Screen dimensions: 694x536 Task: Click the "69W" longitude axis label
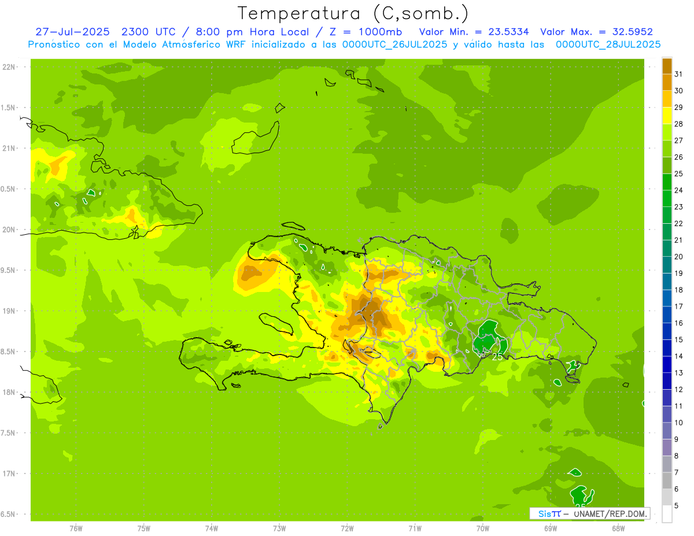551,528
